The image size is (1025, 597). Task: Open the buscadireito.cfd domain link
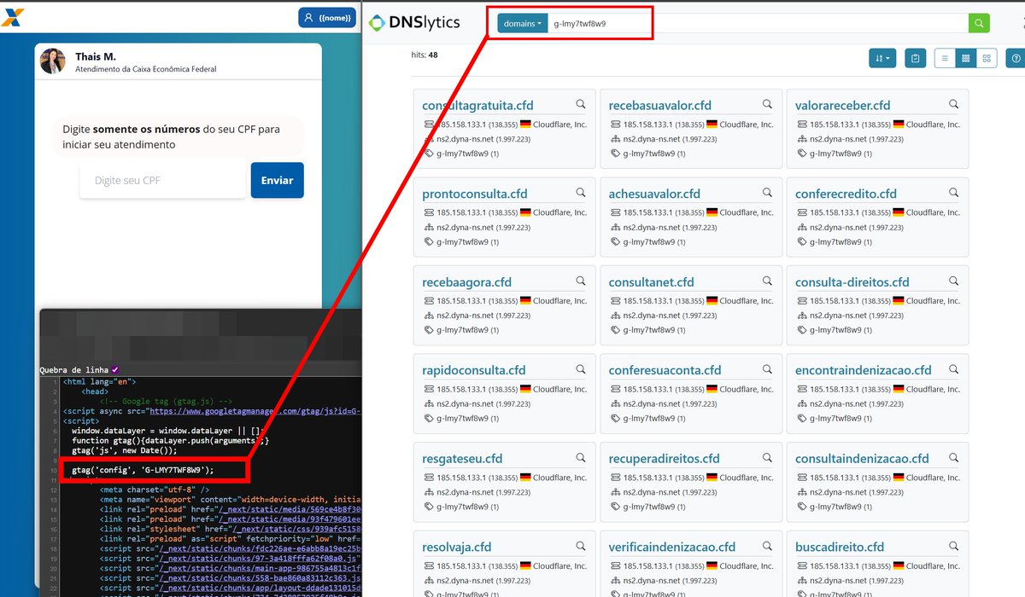tap(840, 547)
